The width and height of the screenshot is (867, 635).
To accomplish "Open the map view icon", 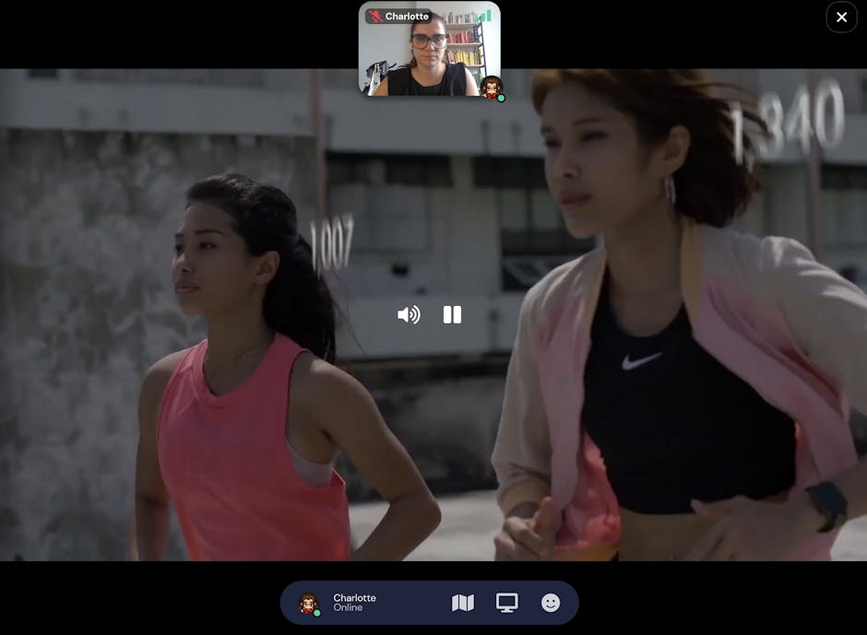I will pos(463,603).
